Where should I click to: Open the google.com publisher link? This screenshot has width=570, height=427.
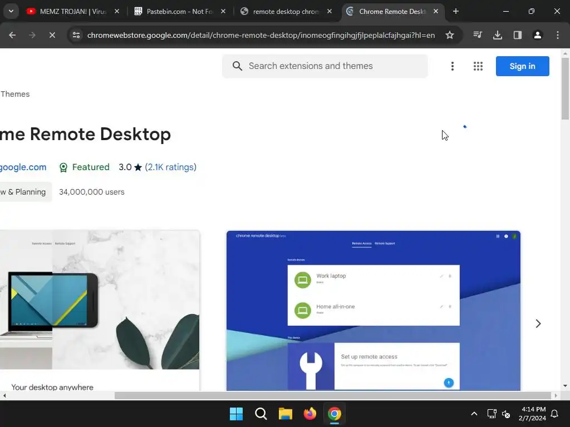tap(23, 167)
